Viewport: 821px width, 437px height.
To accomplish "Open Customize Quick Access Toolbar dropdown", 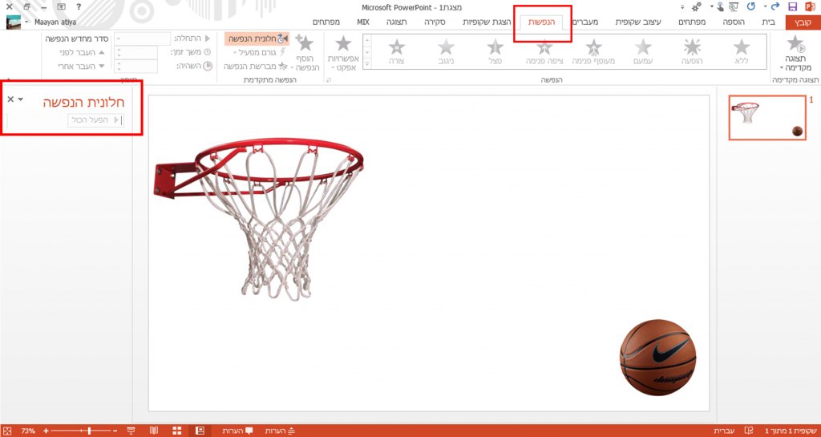I will tap(682, 6).
